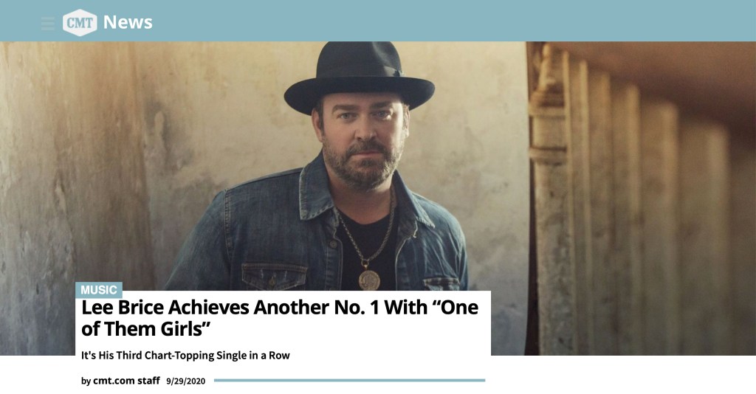Click the singer's face in hero image
The image size is (756, 394).
[362, 139]
